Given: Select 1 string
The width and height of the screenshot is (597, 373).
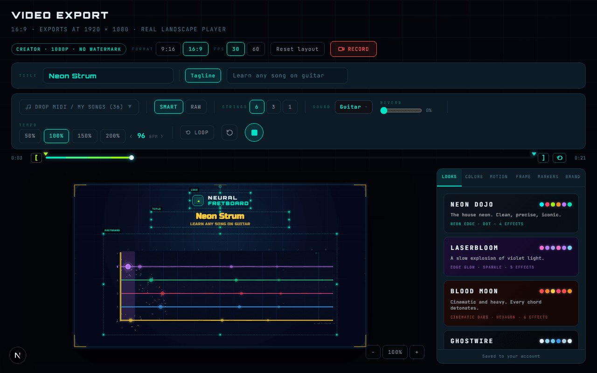Looking at the screenshot, I should tap(290, 107).
